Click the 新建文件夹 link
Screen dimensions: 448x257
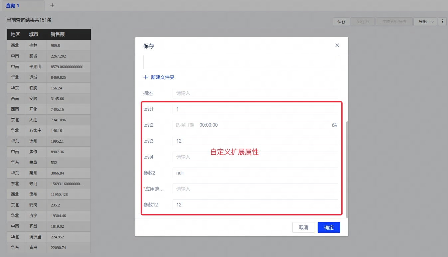[x=162, y=77]
